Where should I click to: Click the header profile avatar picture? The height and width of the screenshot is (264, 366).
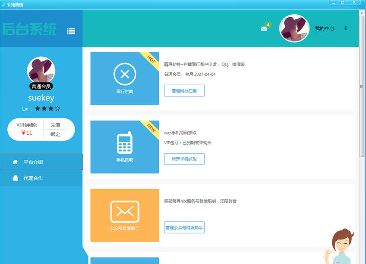pyautogui.click(x=294, y=28)
